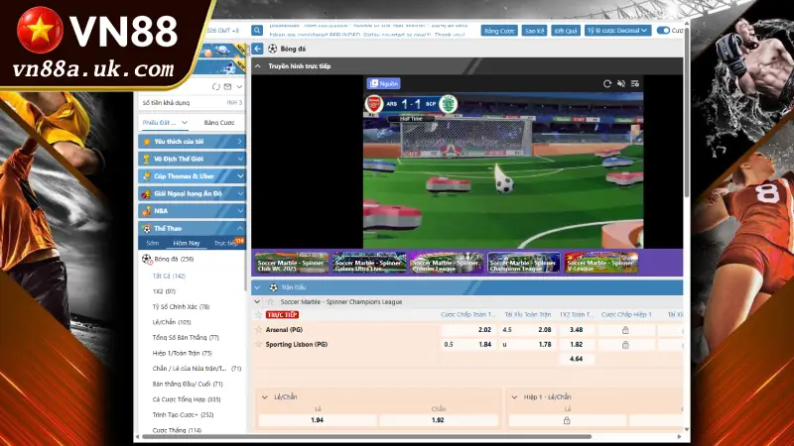Collapse the Lẻ/Chẵn market section
The height and width of the screenshot is (446, 794).
coord(264,397)
